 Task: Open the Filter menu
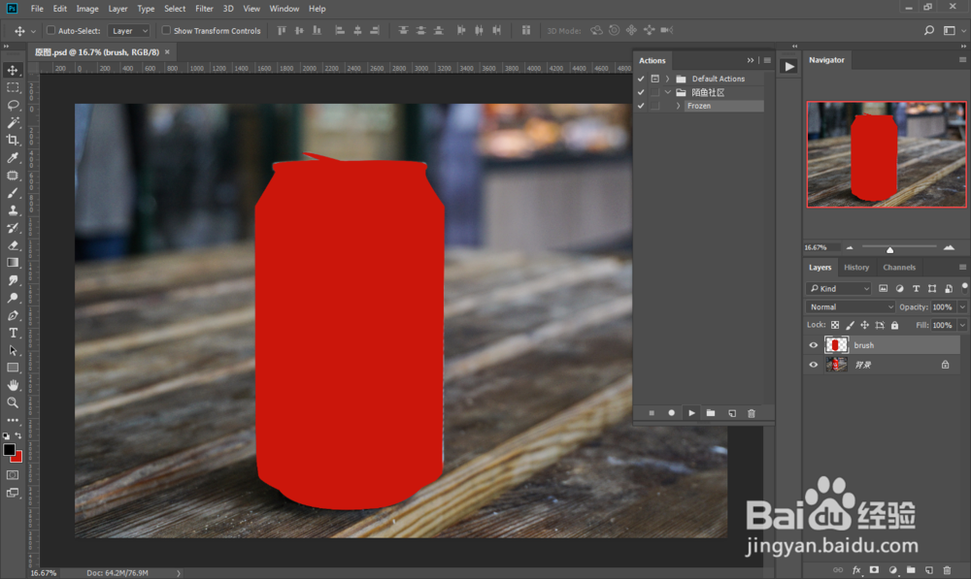(204, 9)
